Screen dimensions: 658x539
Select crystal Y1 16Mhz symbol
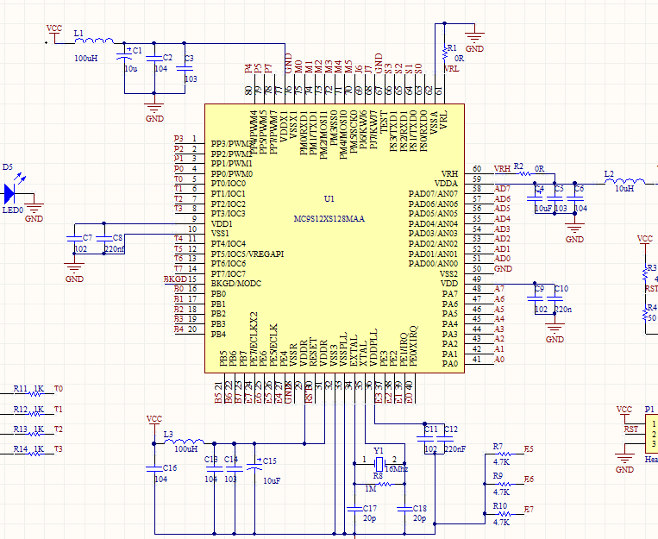[x=379, y=463]
